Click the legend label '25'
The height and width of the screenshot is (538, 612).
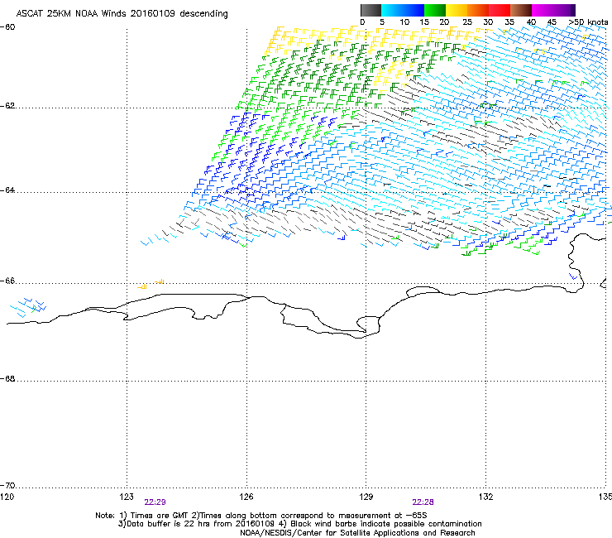(466, 22)
